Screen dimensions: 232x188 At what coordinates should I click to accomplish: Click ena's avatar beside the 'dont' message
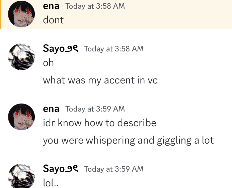click(x=21, y=14)
